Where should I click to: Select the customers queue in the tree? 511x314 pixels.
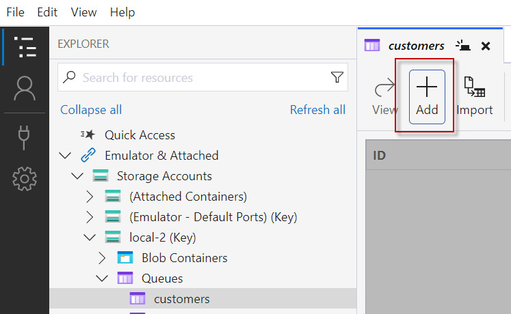coord(182,299)
